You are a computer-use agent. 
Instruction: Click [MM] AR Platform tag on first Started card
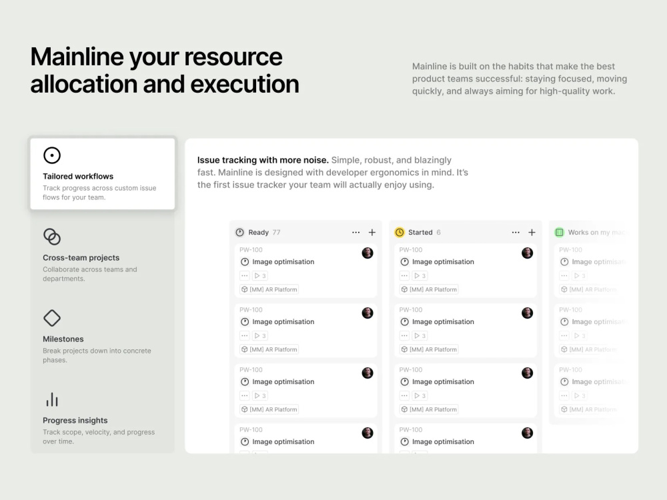[429, 289]
